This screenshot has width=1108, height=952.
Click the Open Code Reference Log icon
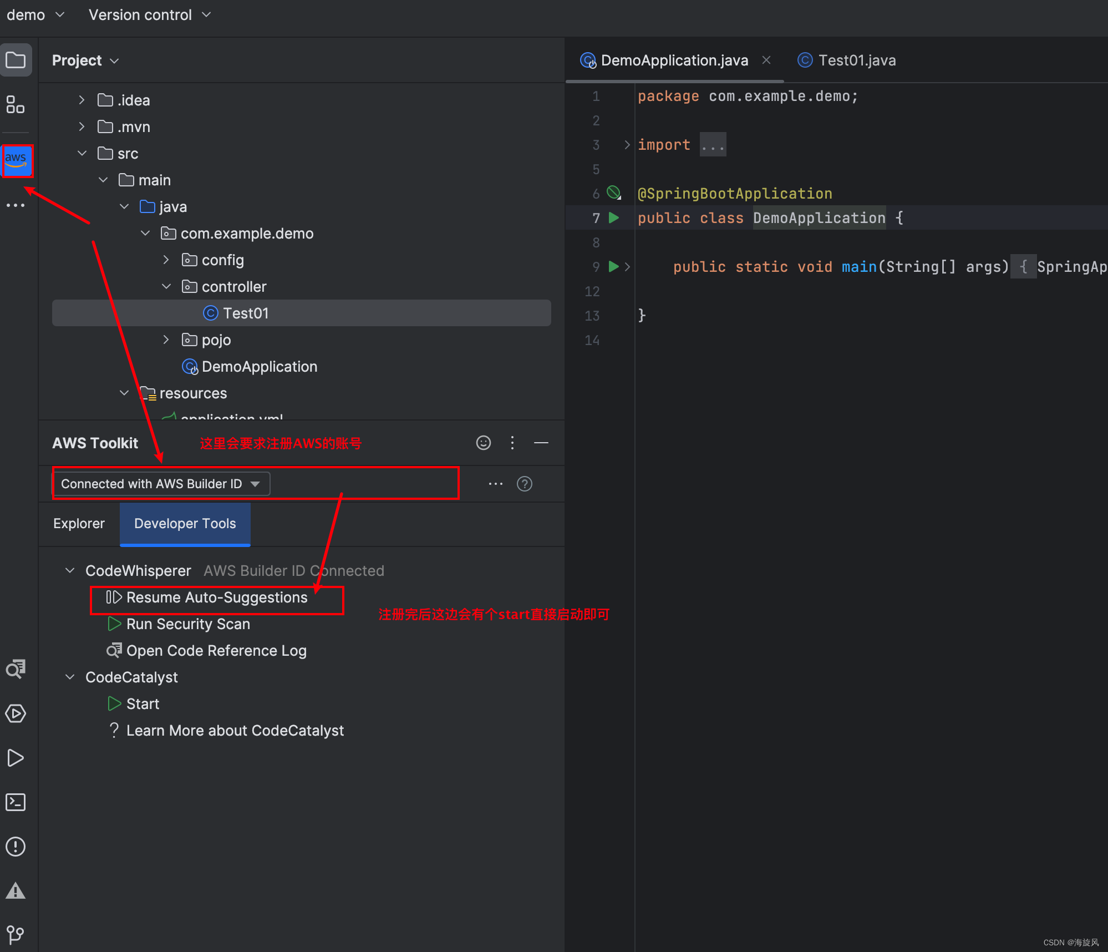(x=114, y=650)
